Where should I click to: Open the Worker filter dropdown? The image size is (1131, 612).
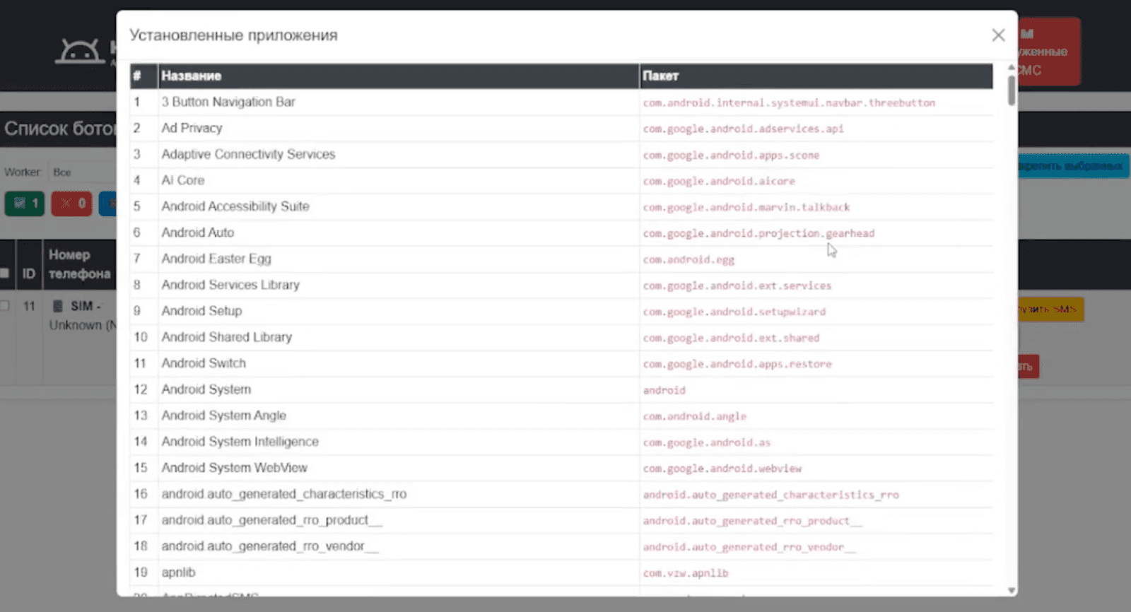pyautogui.click(x=83, y=172)
